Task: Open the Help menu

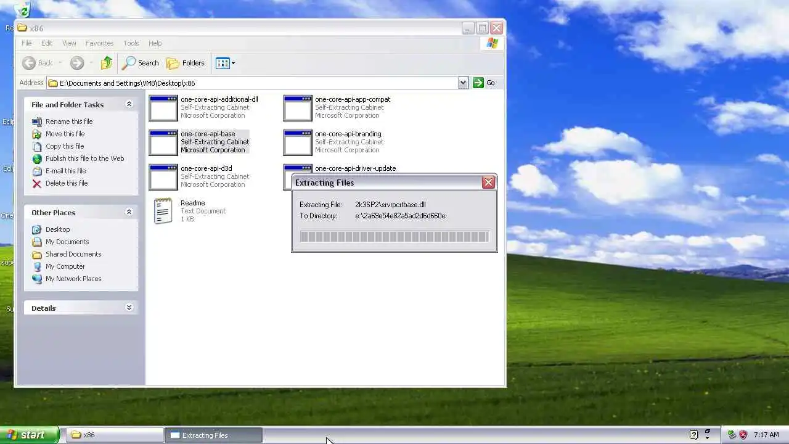Action: pos(155,43)
